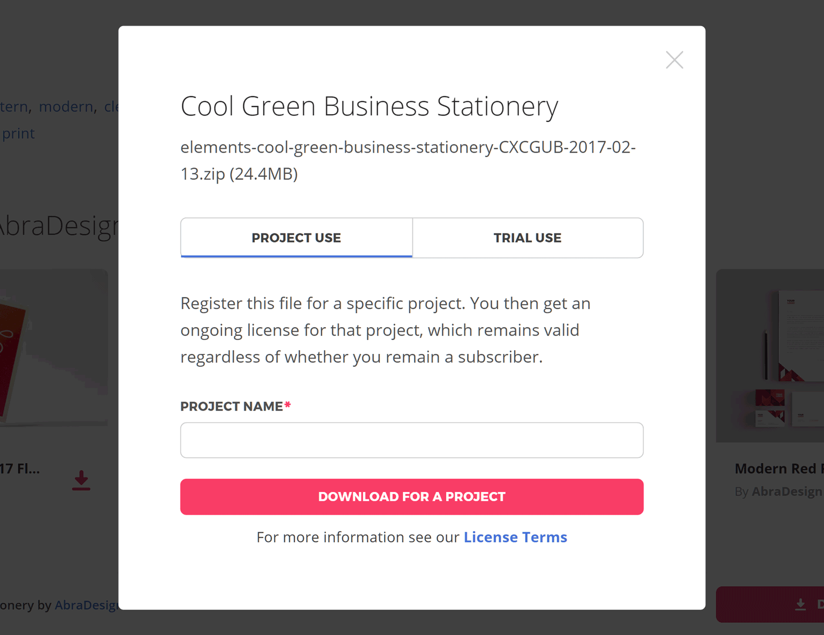Click the cut-off "cle" tag link
Screen dimensions: 824x635
pyautogui.click(x=111, y=107)
